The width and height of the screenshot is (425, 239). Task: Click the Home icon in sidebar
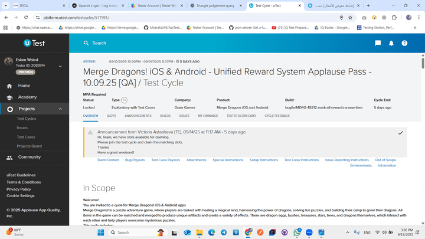pos(9,86)
